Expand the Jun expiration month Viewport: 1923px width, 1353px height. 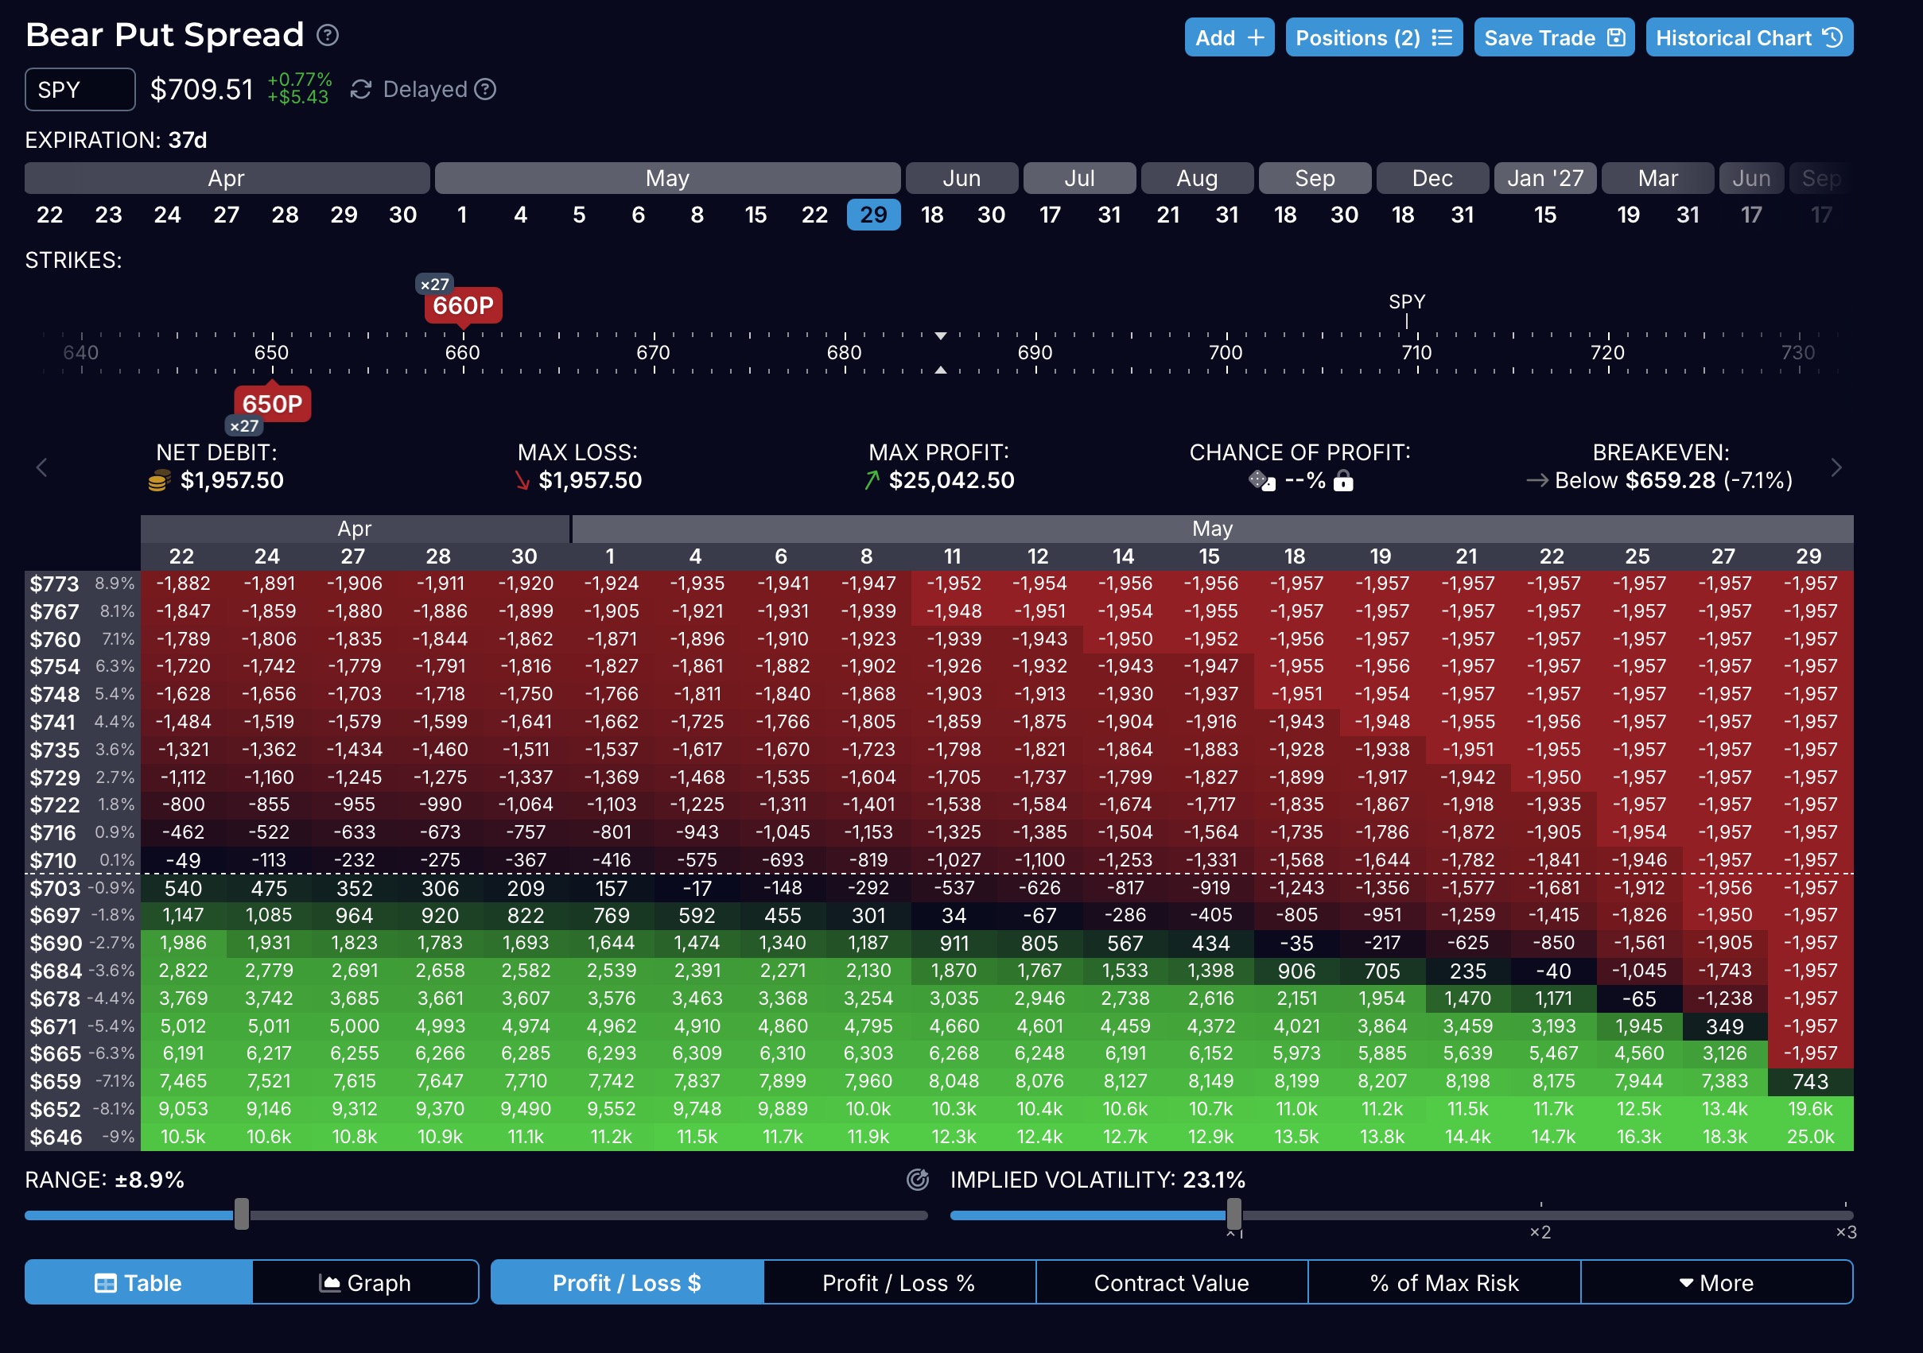pos(961,178)
